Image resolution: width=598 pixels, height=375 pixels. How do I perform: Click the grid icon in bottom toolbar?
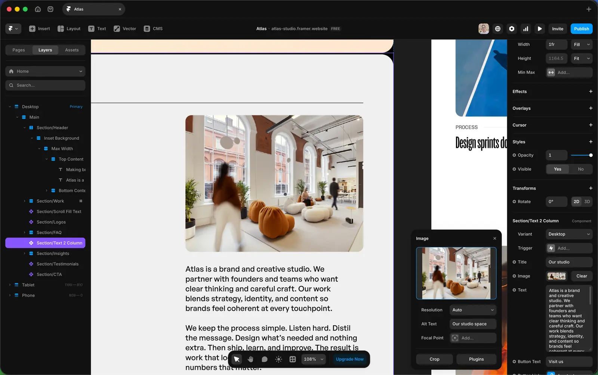293,359
